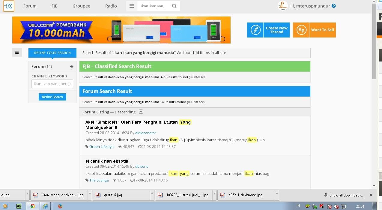
Task: Expand the 6072-1-dexknows.jpg download dropdown arrow
Action: pos(277,195)
